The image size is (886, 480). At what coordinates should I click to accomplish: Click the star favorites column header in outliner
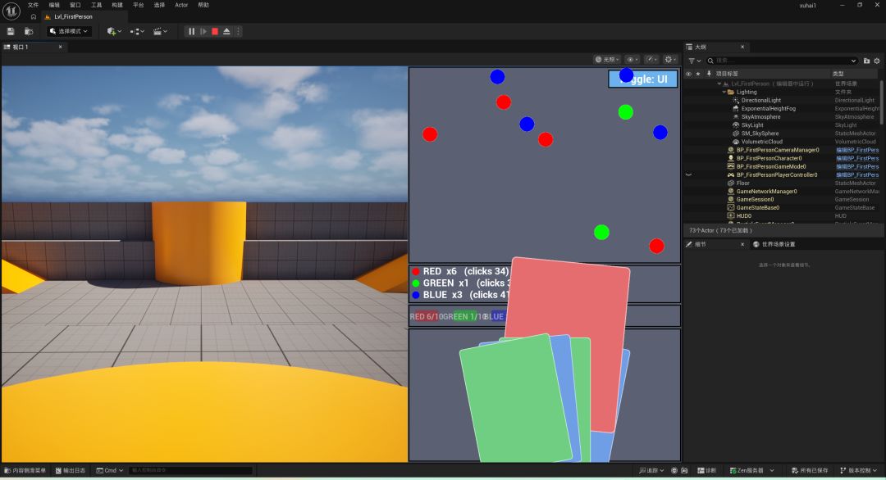point(698,74)
